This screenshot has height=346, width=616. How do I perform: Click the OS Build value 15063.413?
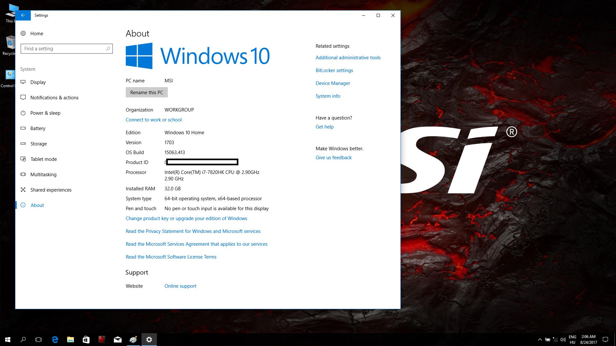[175, 152]
